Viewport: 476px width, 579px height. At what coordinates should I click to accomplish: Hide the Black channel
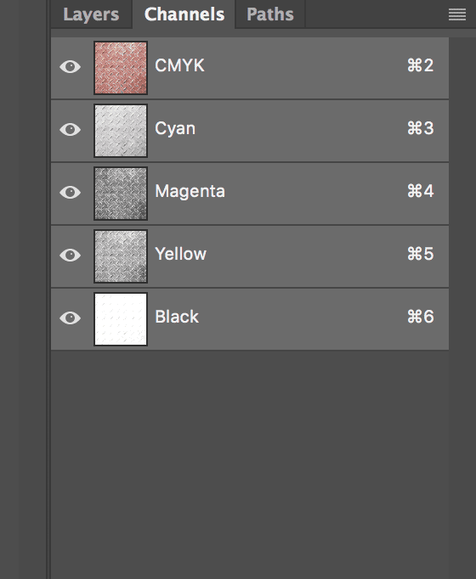(x=71, y=318)
